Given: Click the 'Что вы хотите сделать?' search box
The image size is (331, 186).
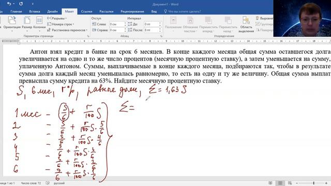Looking at the screenshot, I should click(x=183, y=11).
